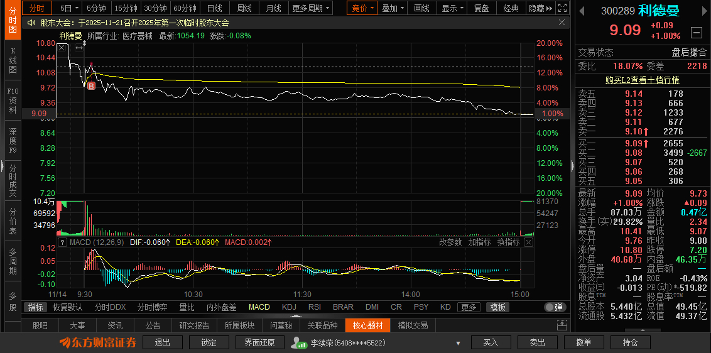
Task: Click the horizontal double-arrow chart icon
Action: pos(79,48)
